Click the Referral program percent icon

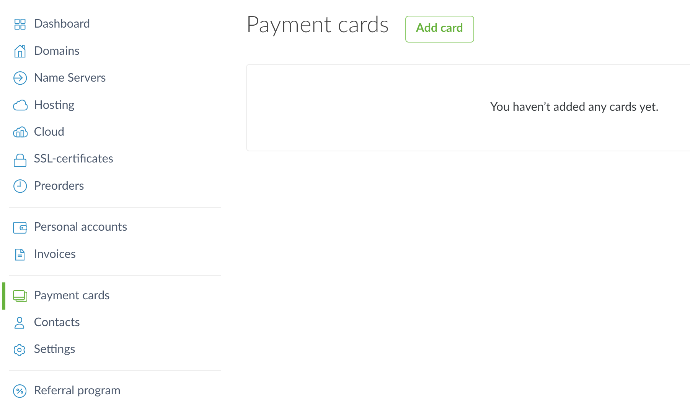(x=20, y=391)
